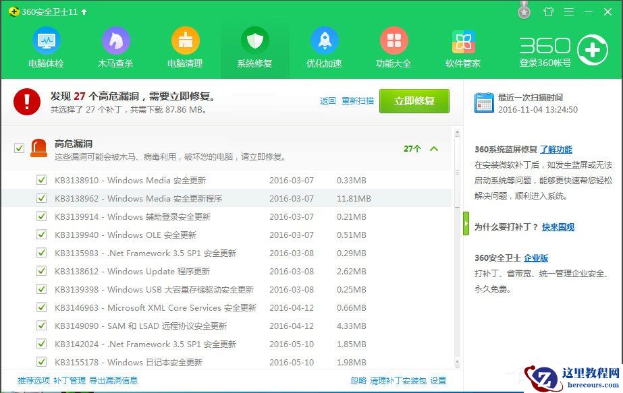Open the 功能大全 (All Features) panel

coord(394,46)
